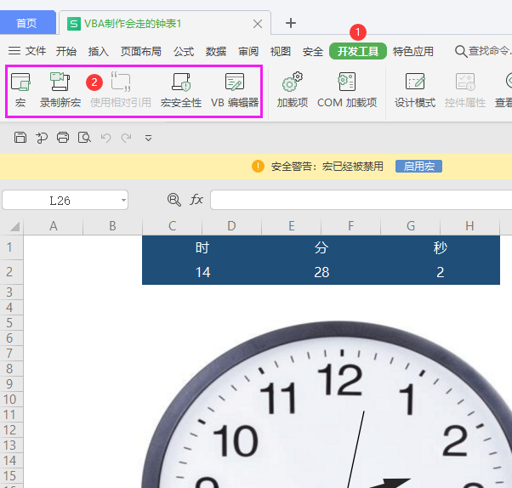Viewport: 512px width, 488px height.
Task: Click the Save icon in quick toolbar
Action: pos(20,138)
